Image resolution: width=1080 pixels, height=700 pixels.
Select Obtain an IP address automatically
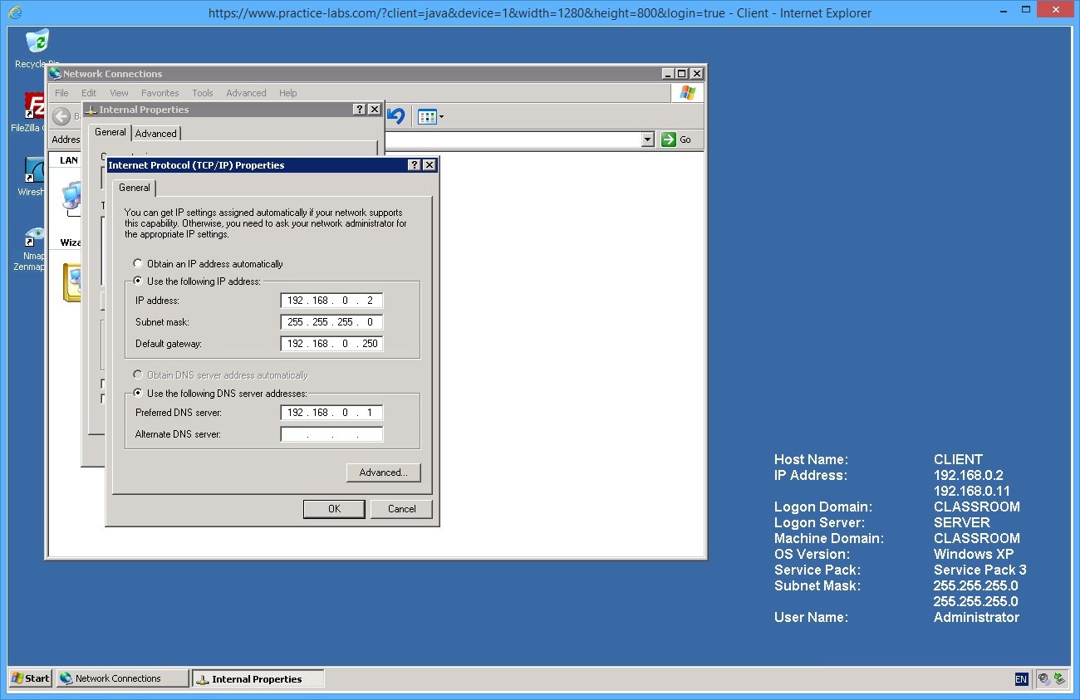[138, 263]
